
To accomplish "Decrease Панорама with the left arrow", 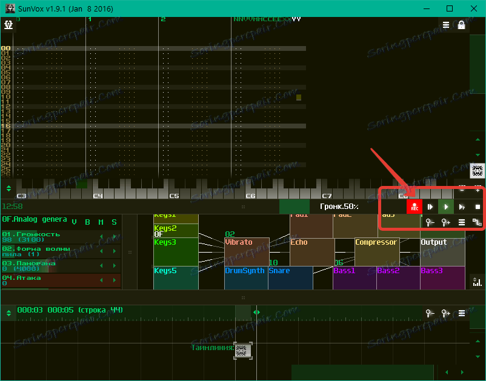I will (x=101, y=266).
